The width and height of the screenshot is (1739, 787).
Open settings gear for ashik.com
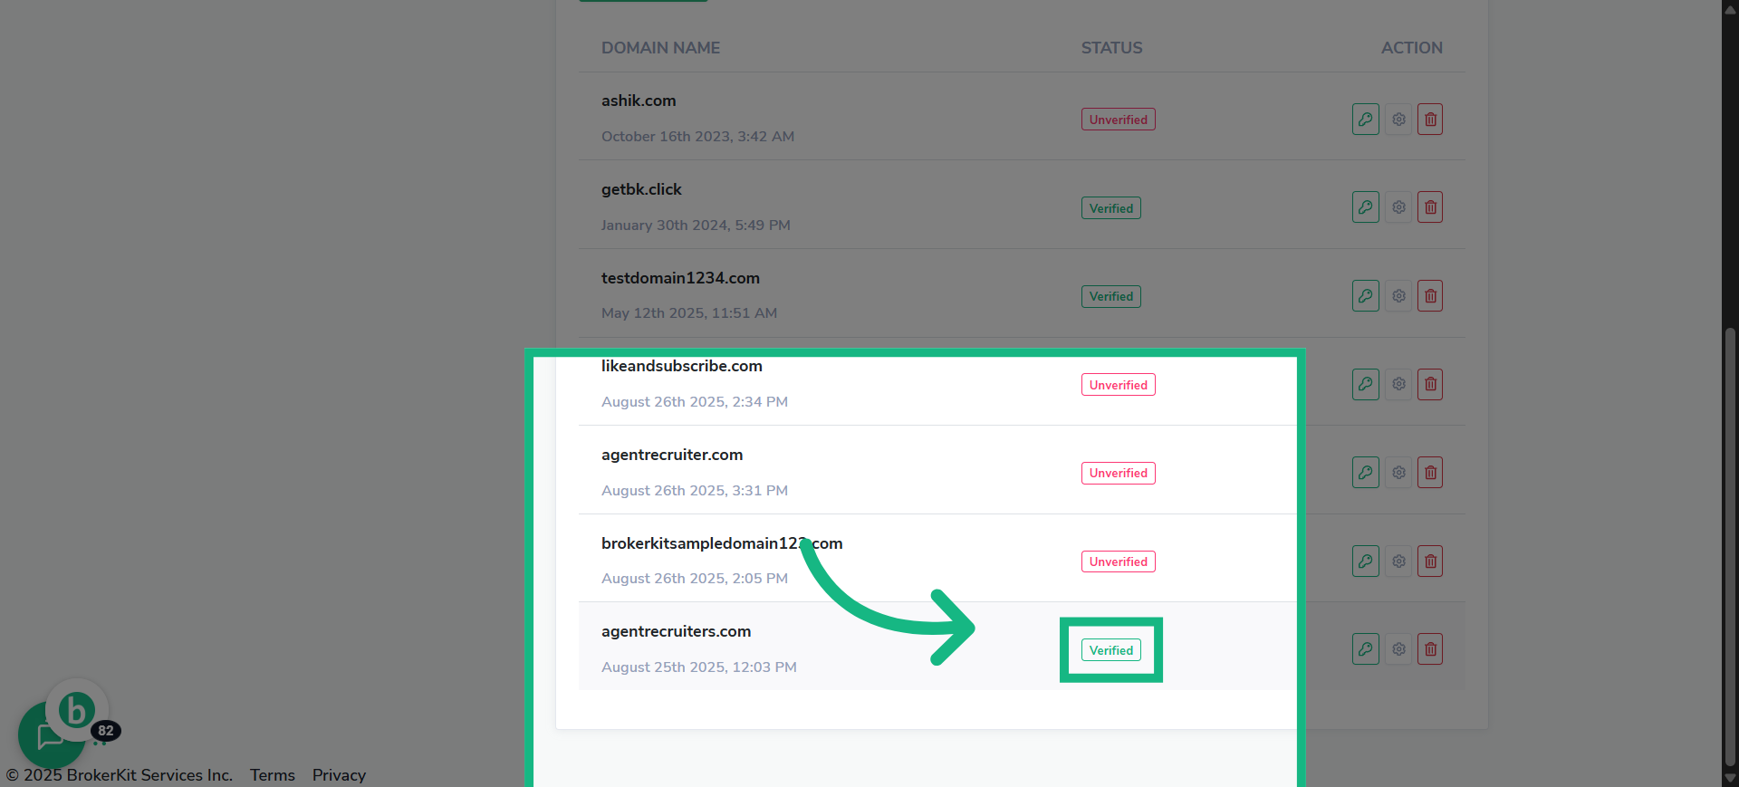[1398, 119]
